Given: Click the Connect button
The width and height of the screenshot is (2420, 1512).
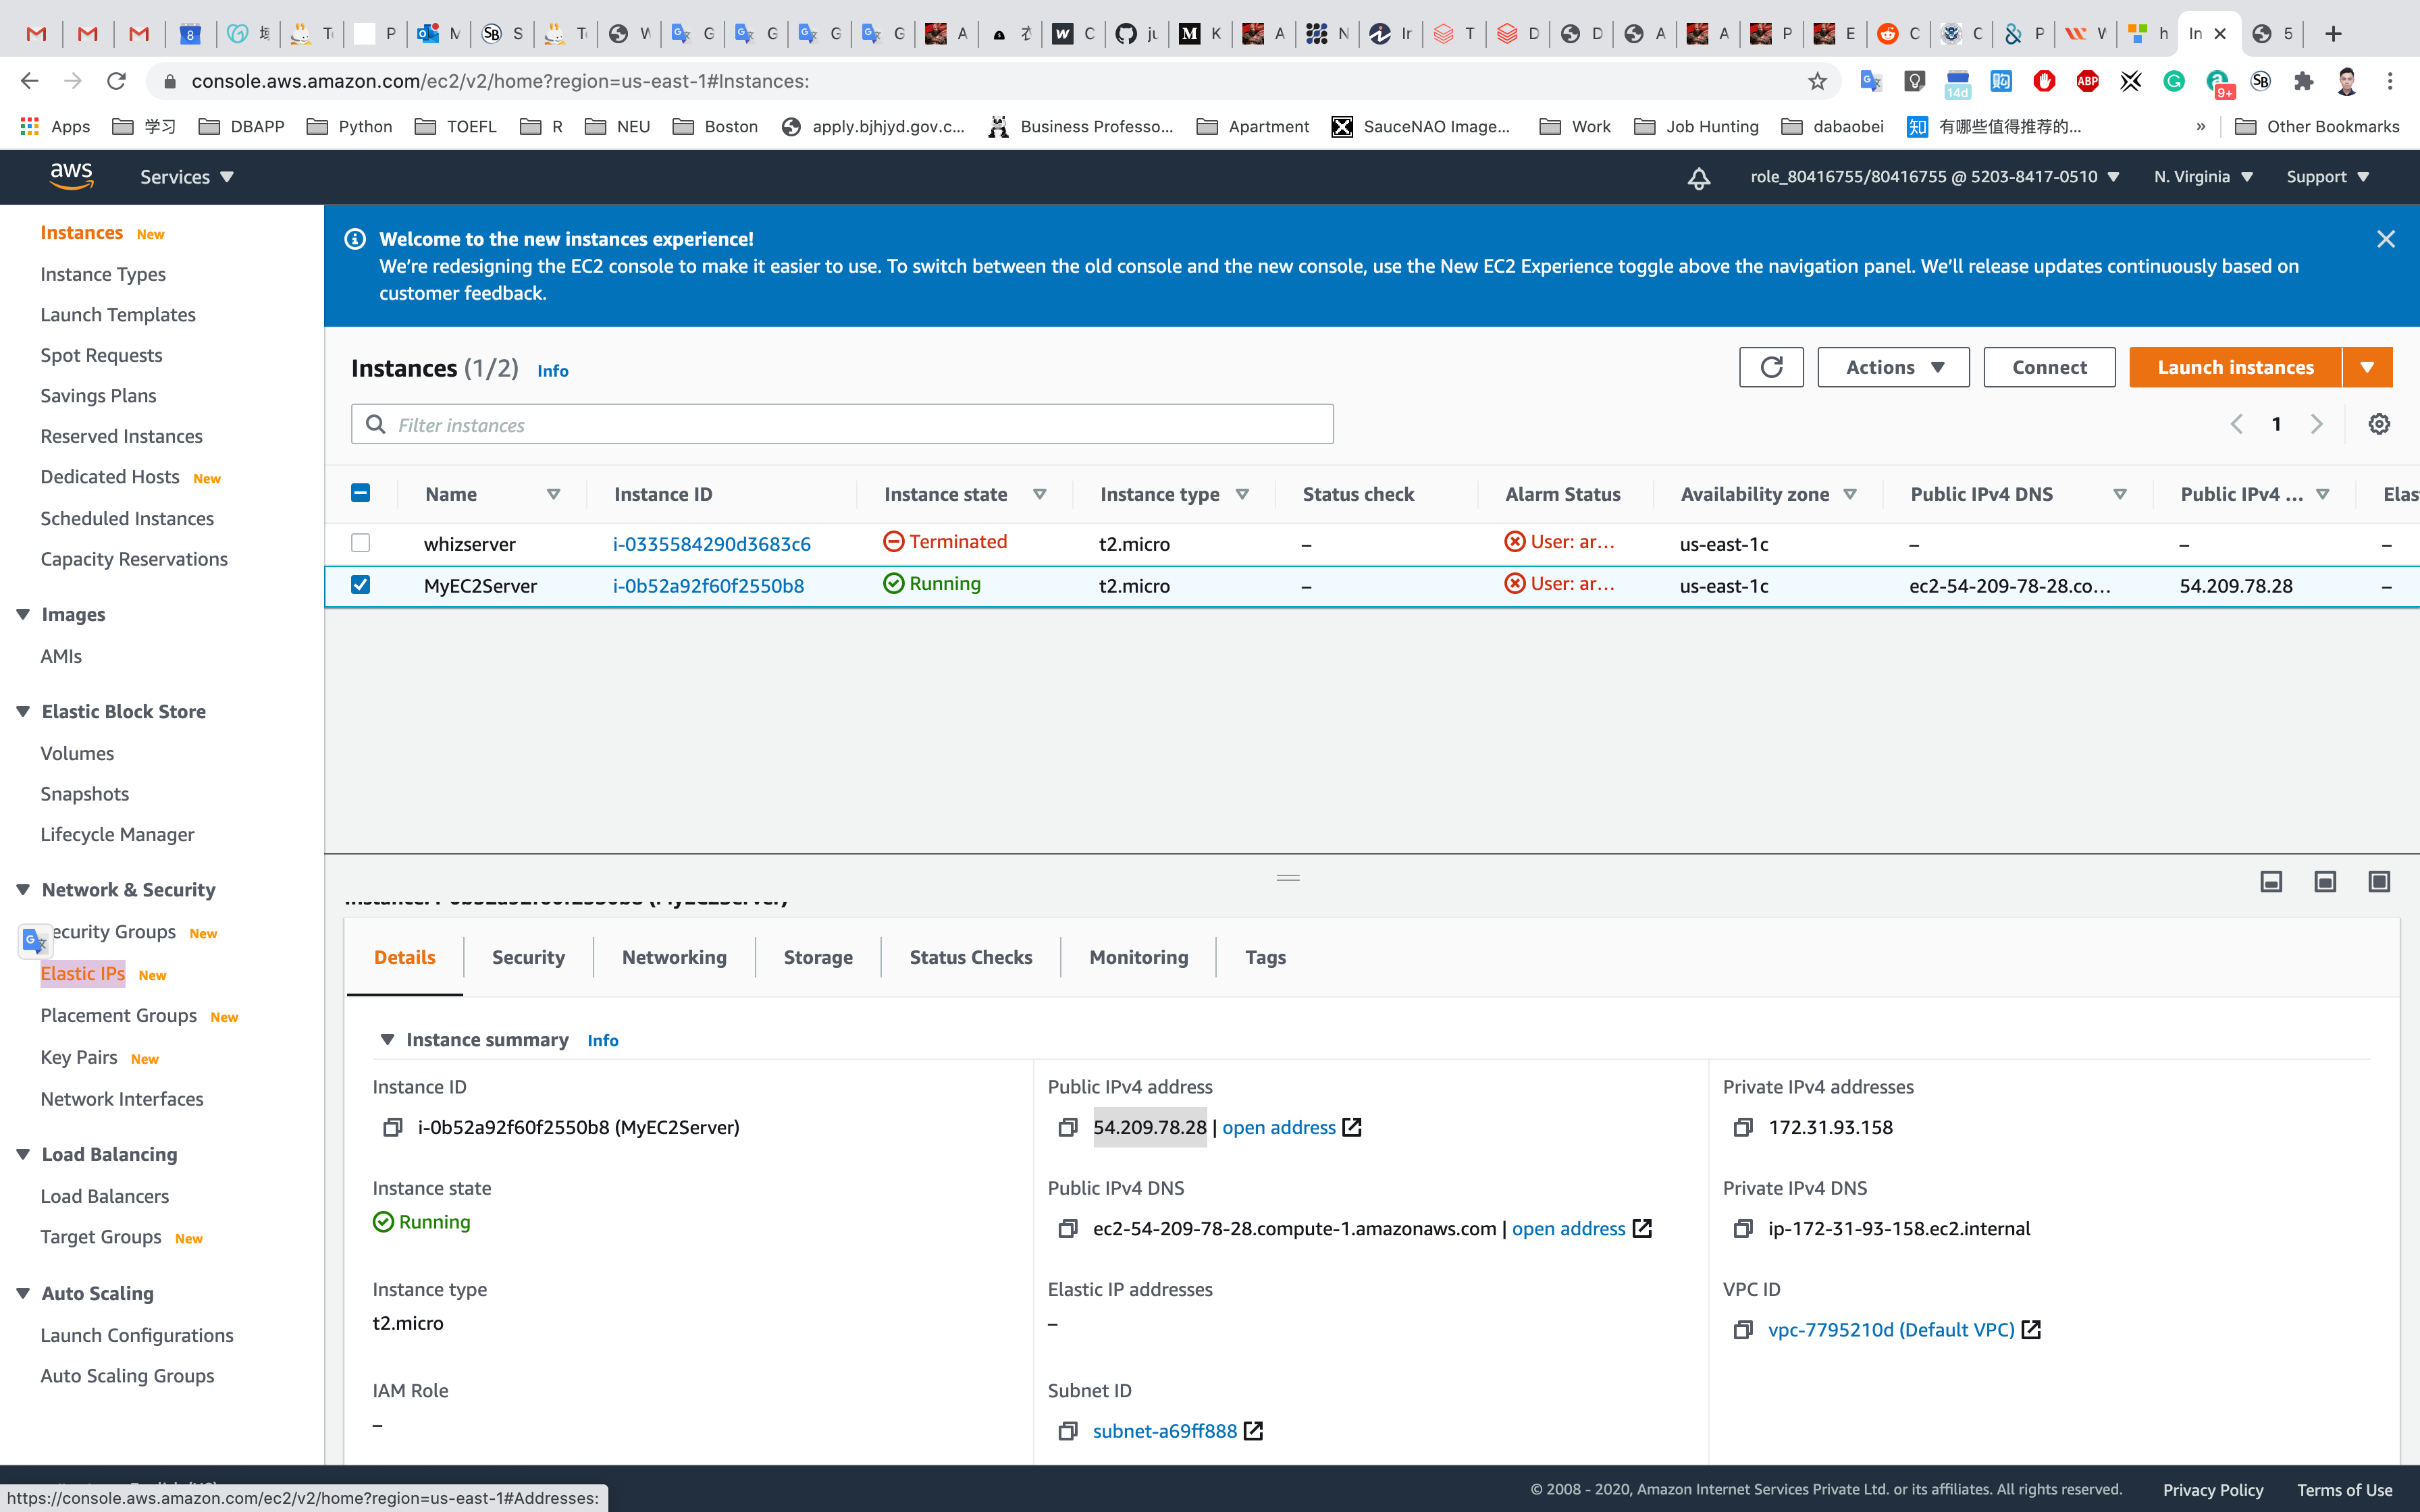Looking at the screenshot, I should tap(2048, 367).
